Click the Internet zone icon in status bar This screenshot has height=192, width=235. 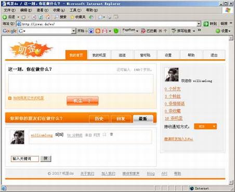click(191, 188)
